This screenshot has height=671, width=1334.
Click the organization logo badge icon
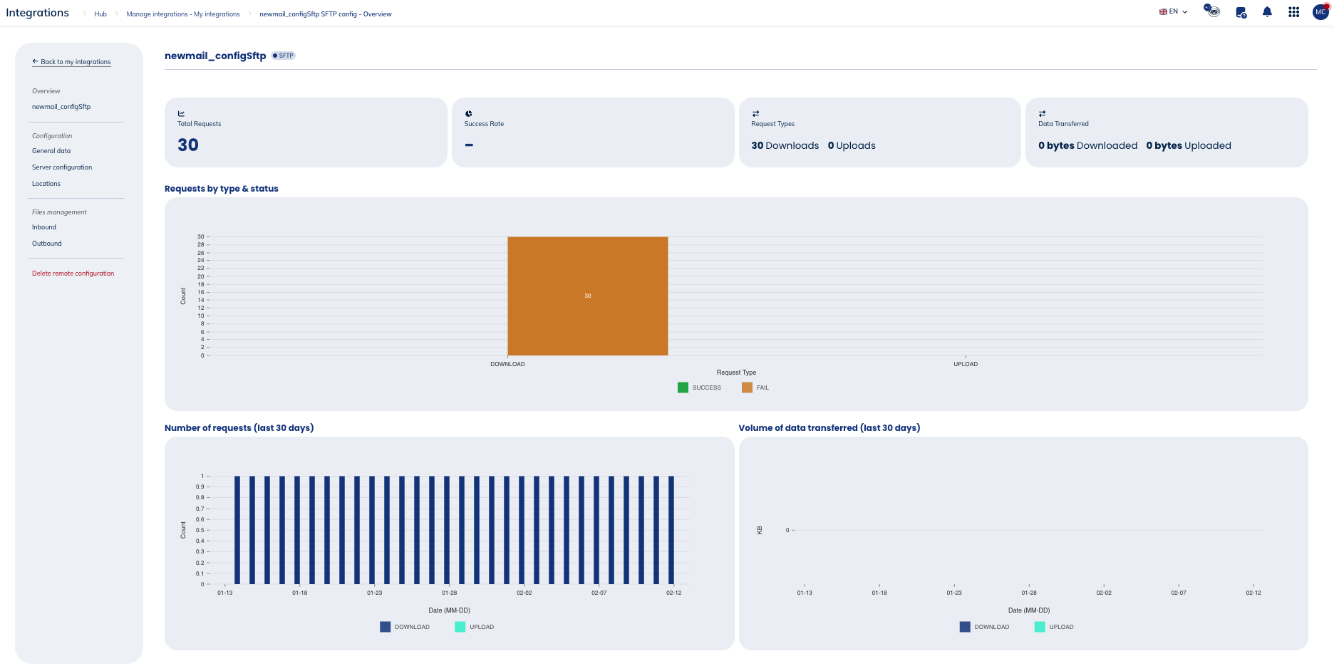pyautogui.click(x=1212, y=11)
